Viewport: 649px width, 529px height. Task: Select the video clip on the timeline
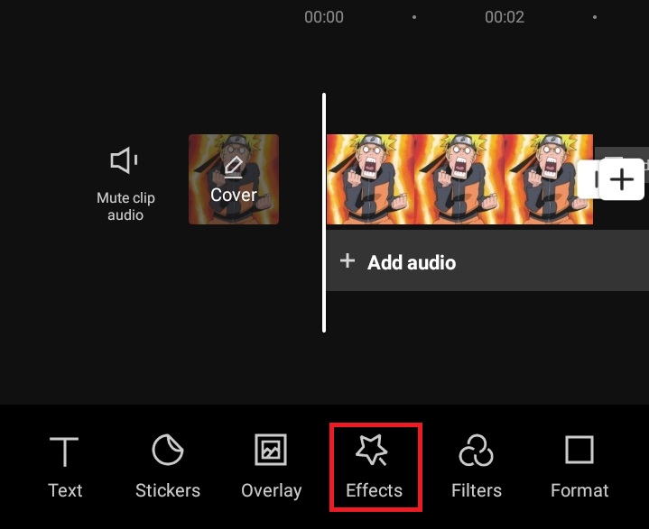459,179
